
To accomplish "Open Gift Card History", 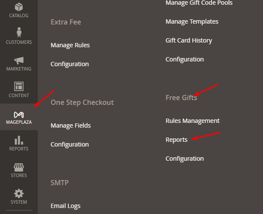I will (x=189, y=40).
